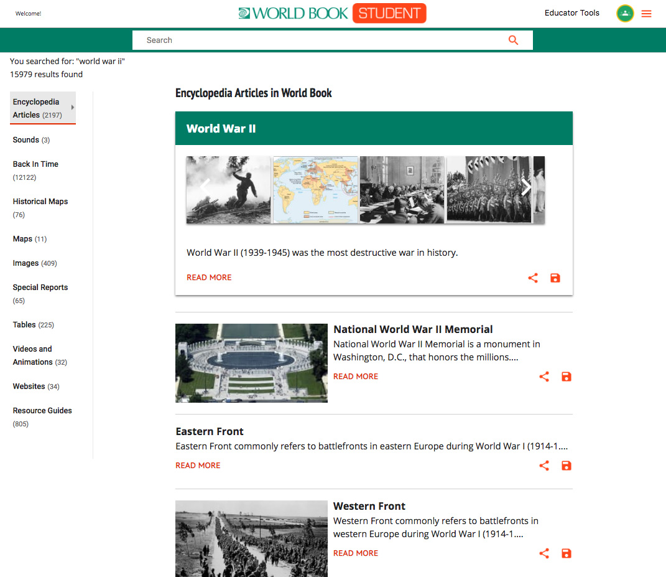Go back with carousel previous arrow
The height and width of the screenshot is (577, 666).
[x=205, y=187]
